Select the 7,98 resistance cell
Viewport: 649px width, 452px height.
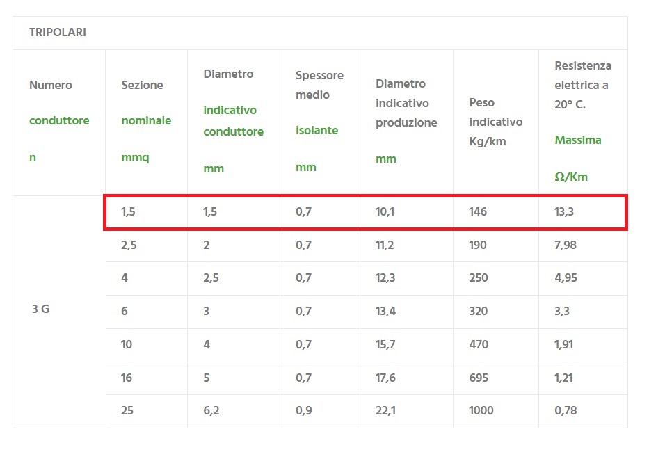pos(566,245)
